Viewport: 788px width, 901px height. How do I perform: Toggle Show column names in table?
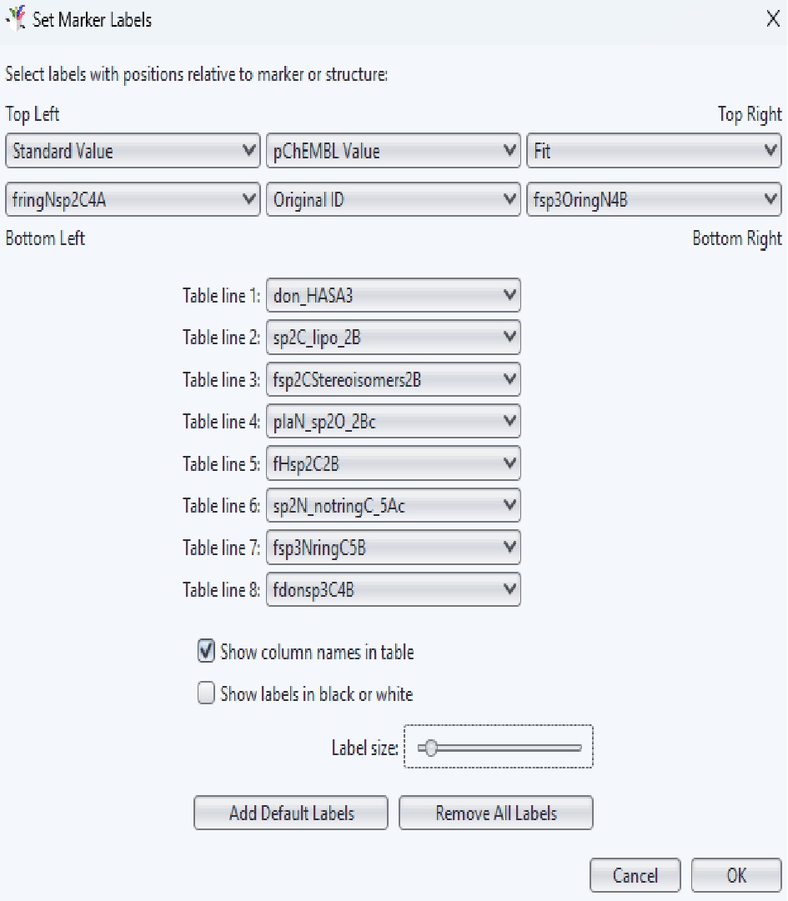click(206, 652)
